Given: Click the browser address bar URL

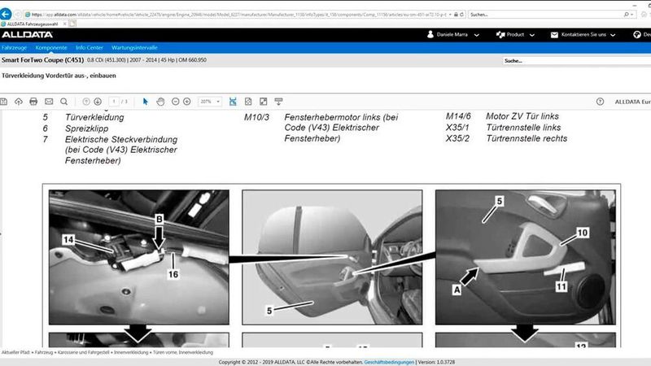Looking at the screenshot, I should tap(238, 15).
